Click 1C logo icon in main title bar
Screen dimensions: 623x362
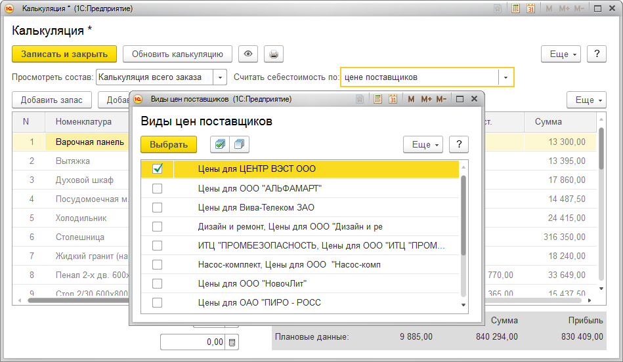click(x=9, y=9)
